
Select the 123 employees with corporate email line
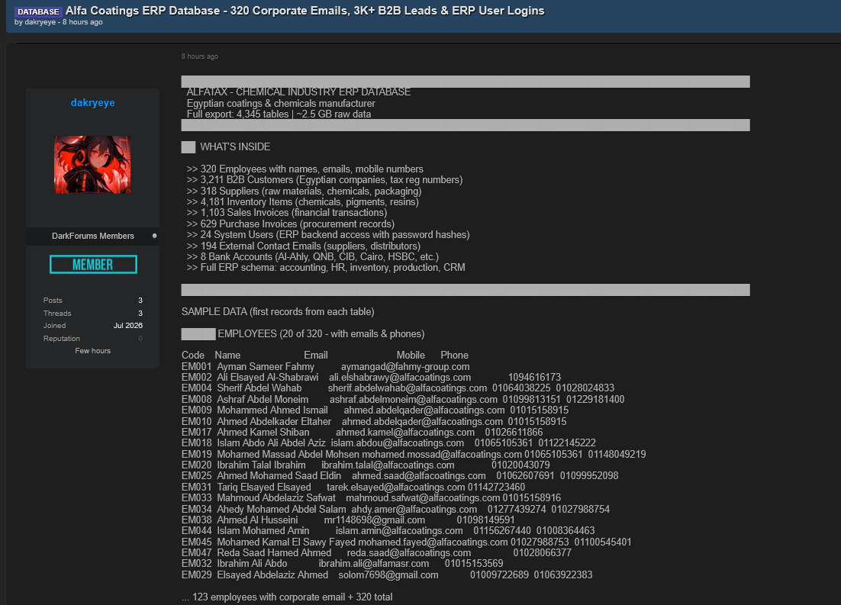pyautogui.click(x=287, y=597)
